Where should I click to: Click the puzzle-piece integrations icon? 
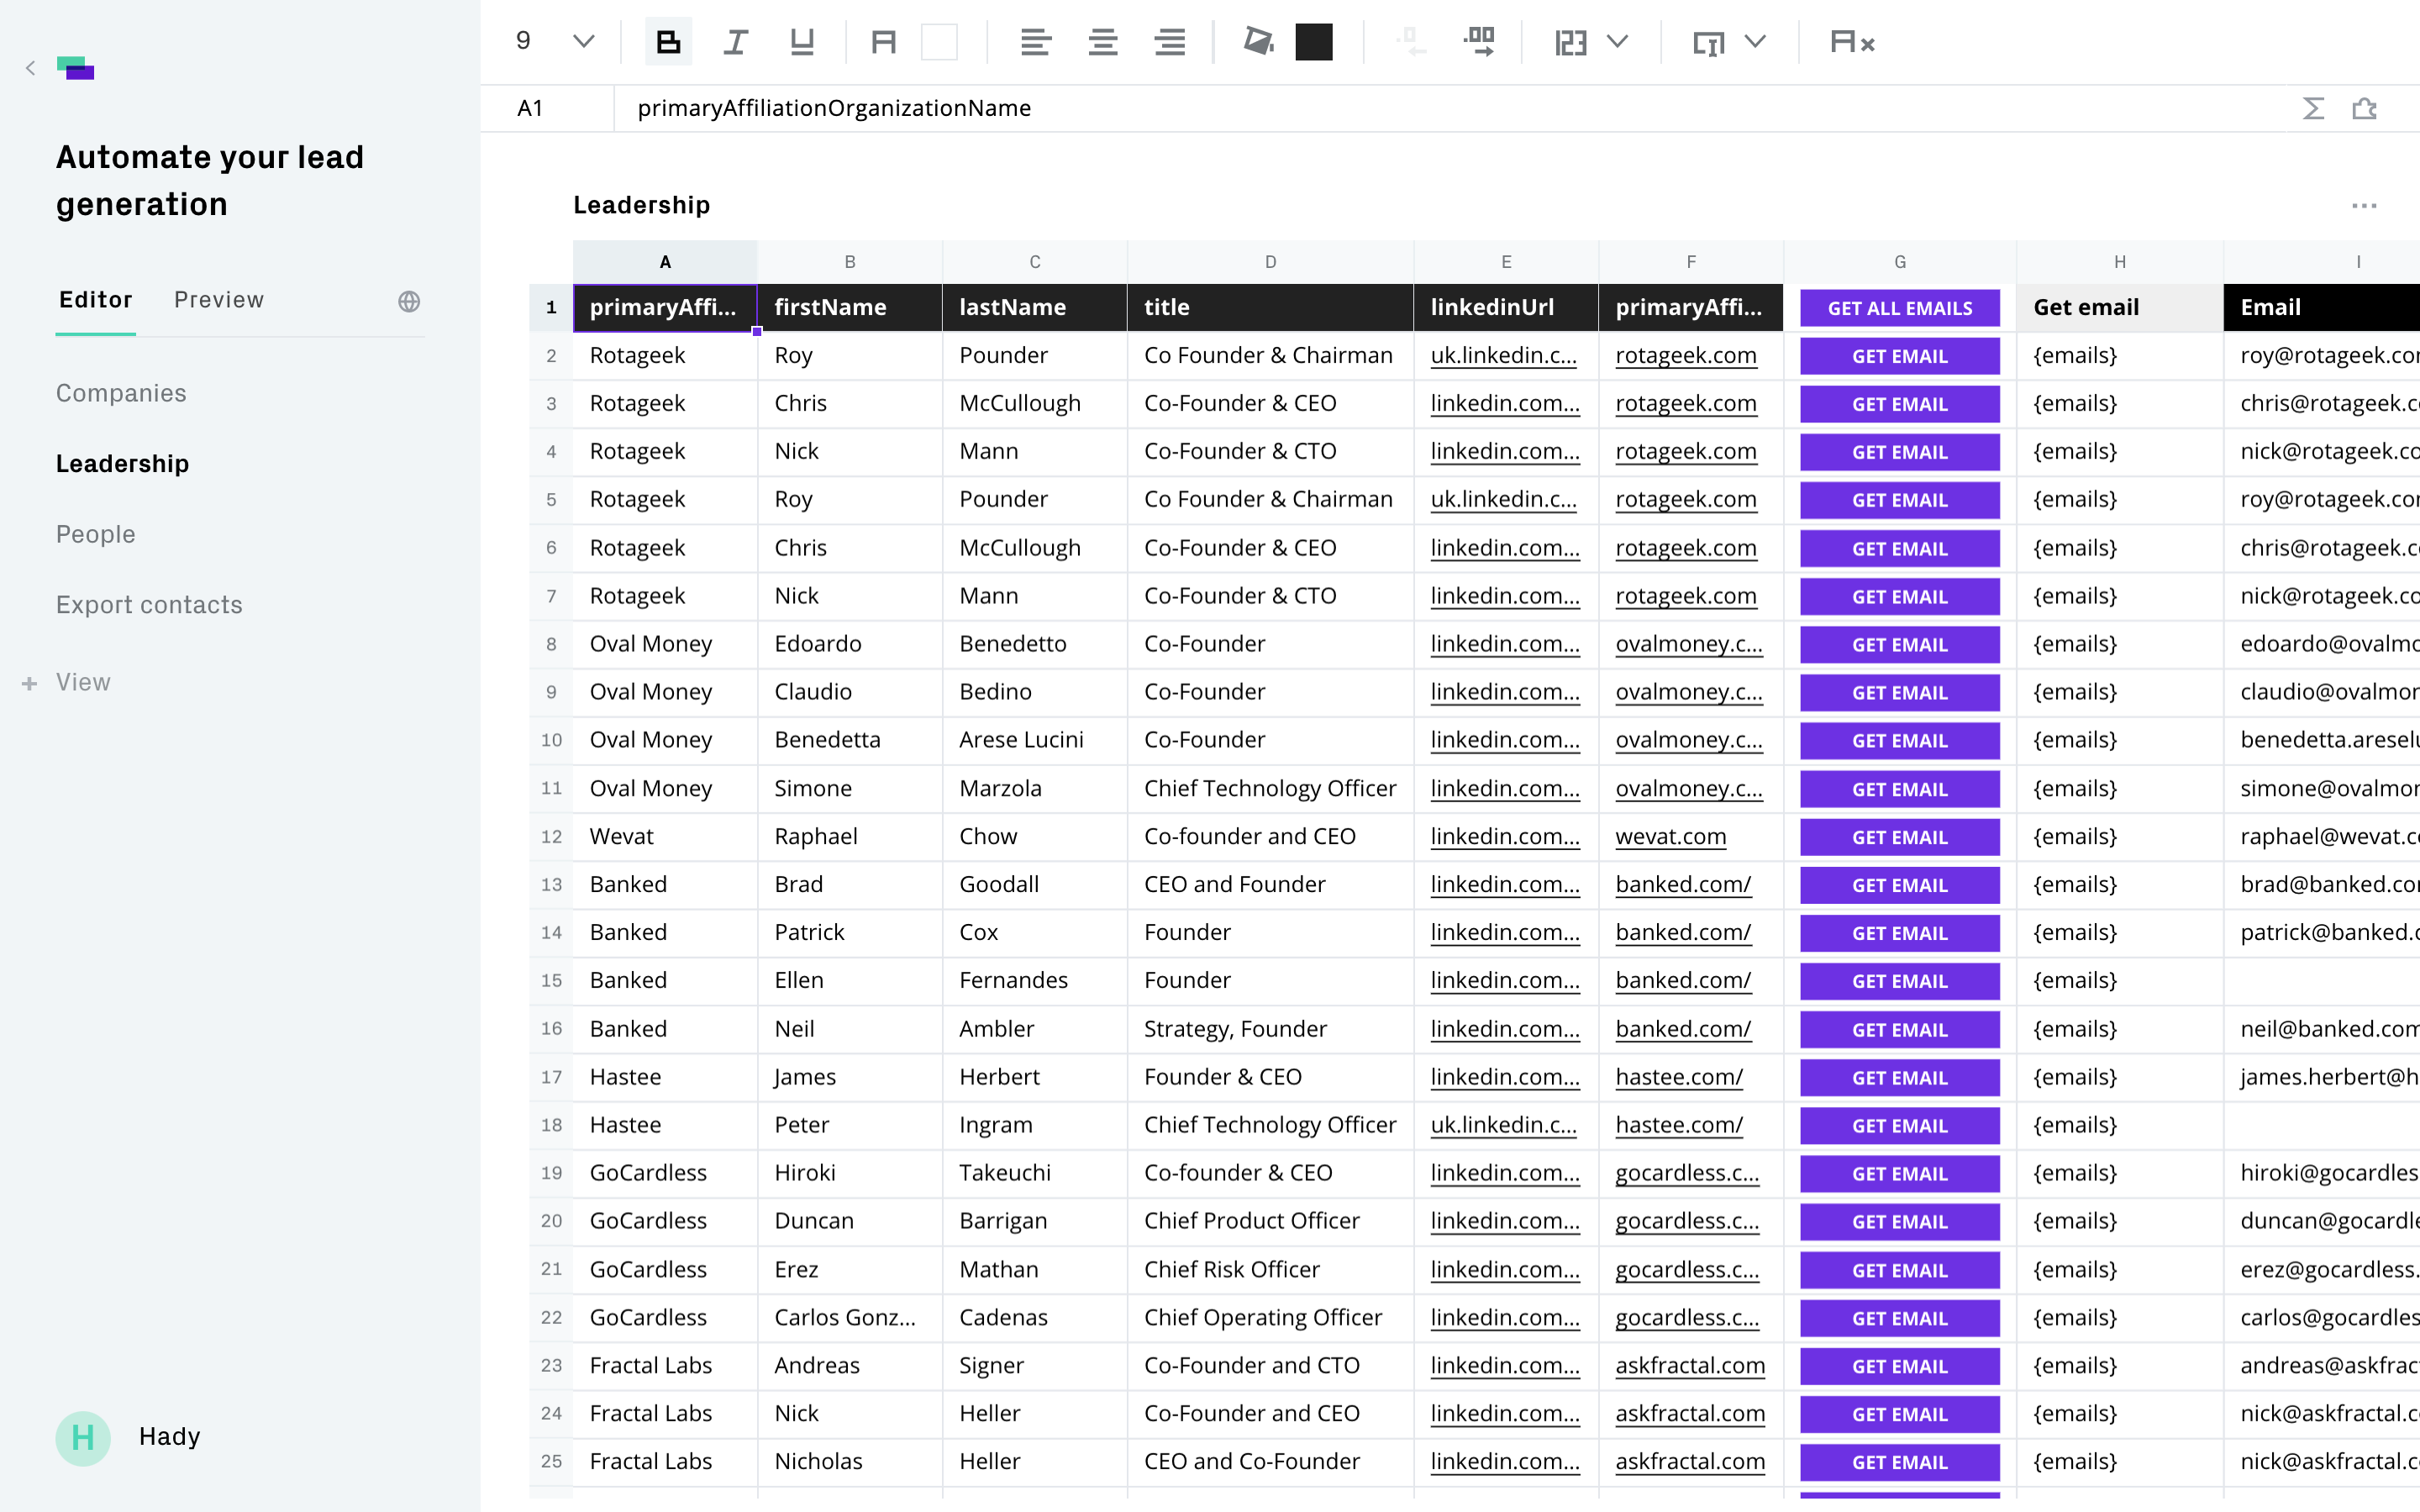click(2364, 108)
